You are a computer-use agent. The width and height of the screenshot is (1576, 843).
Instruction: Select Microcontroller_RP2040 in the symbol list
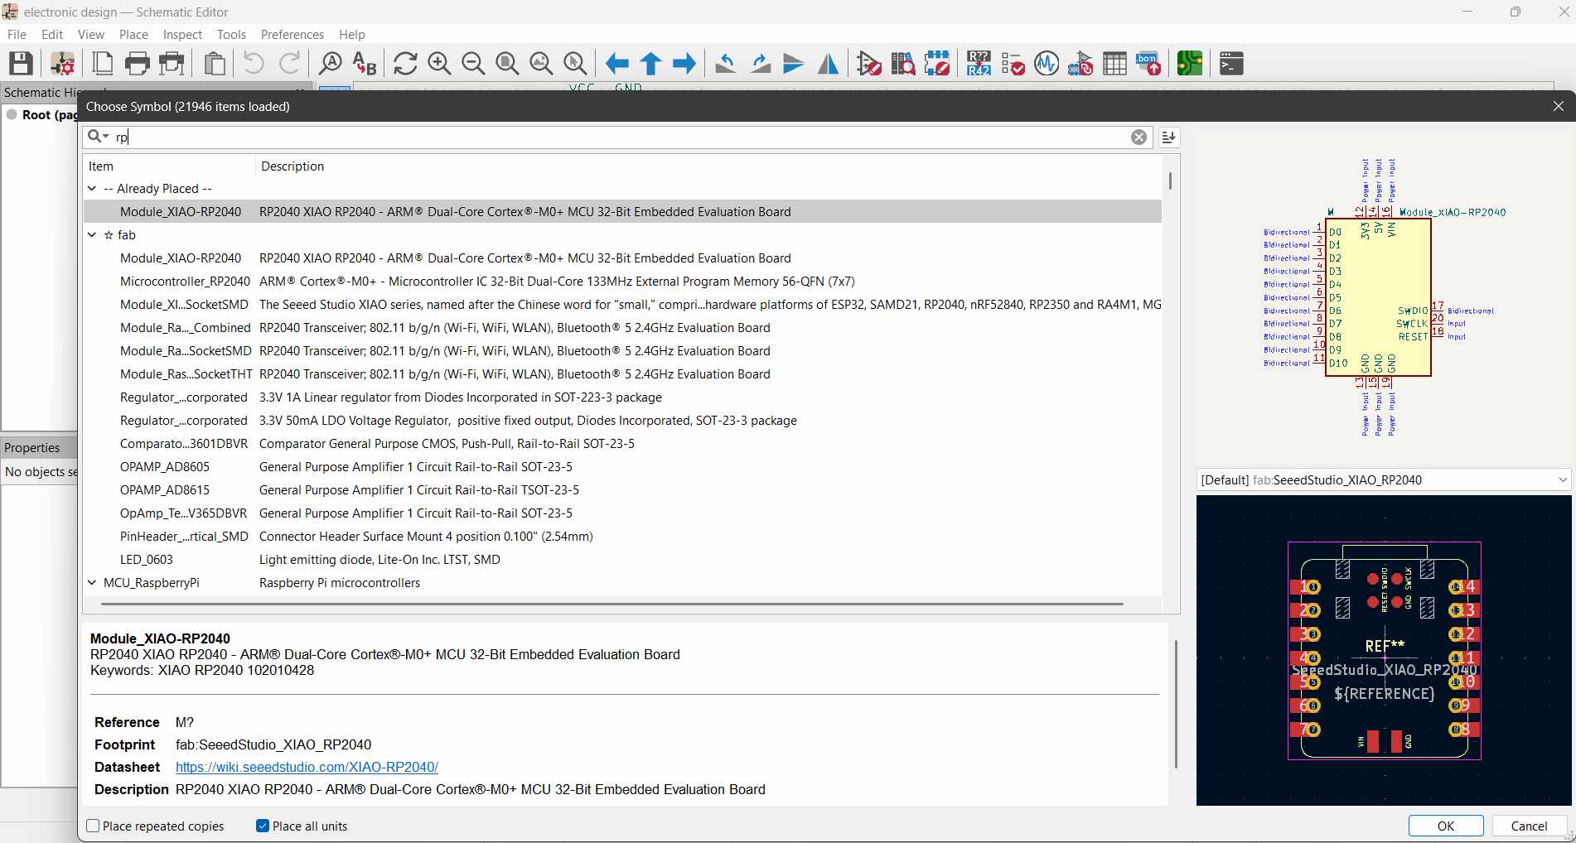pyautogui.click(x=622, y=282)
